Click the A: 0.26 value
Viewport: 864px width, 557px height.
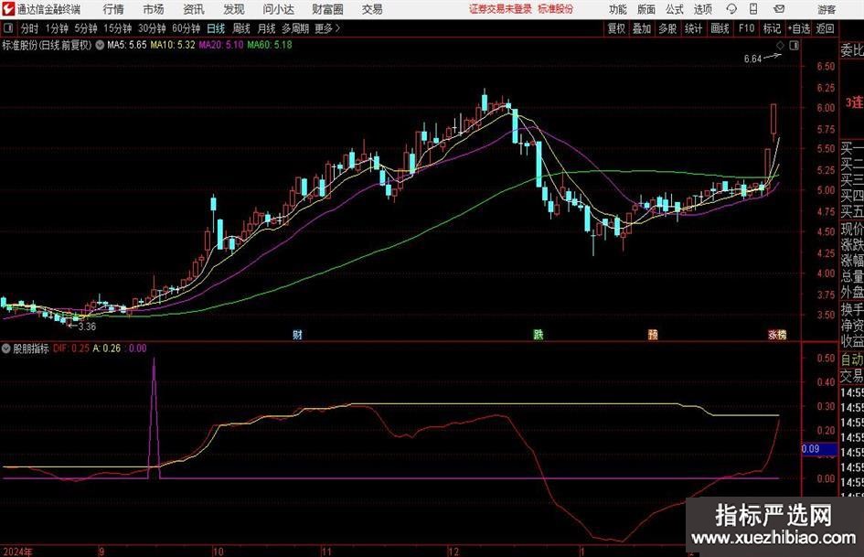107,348
